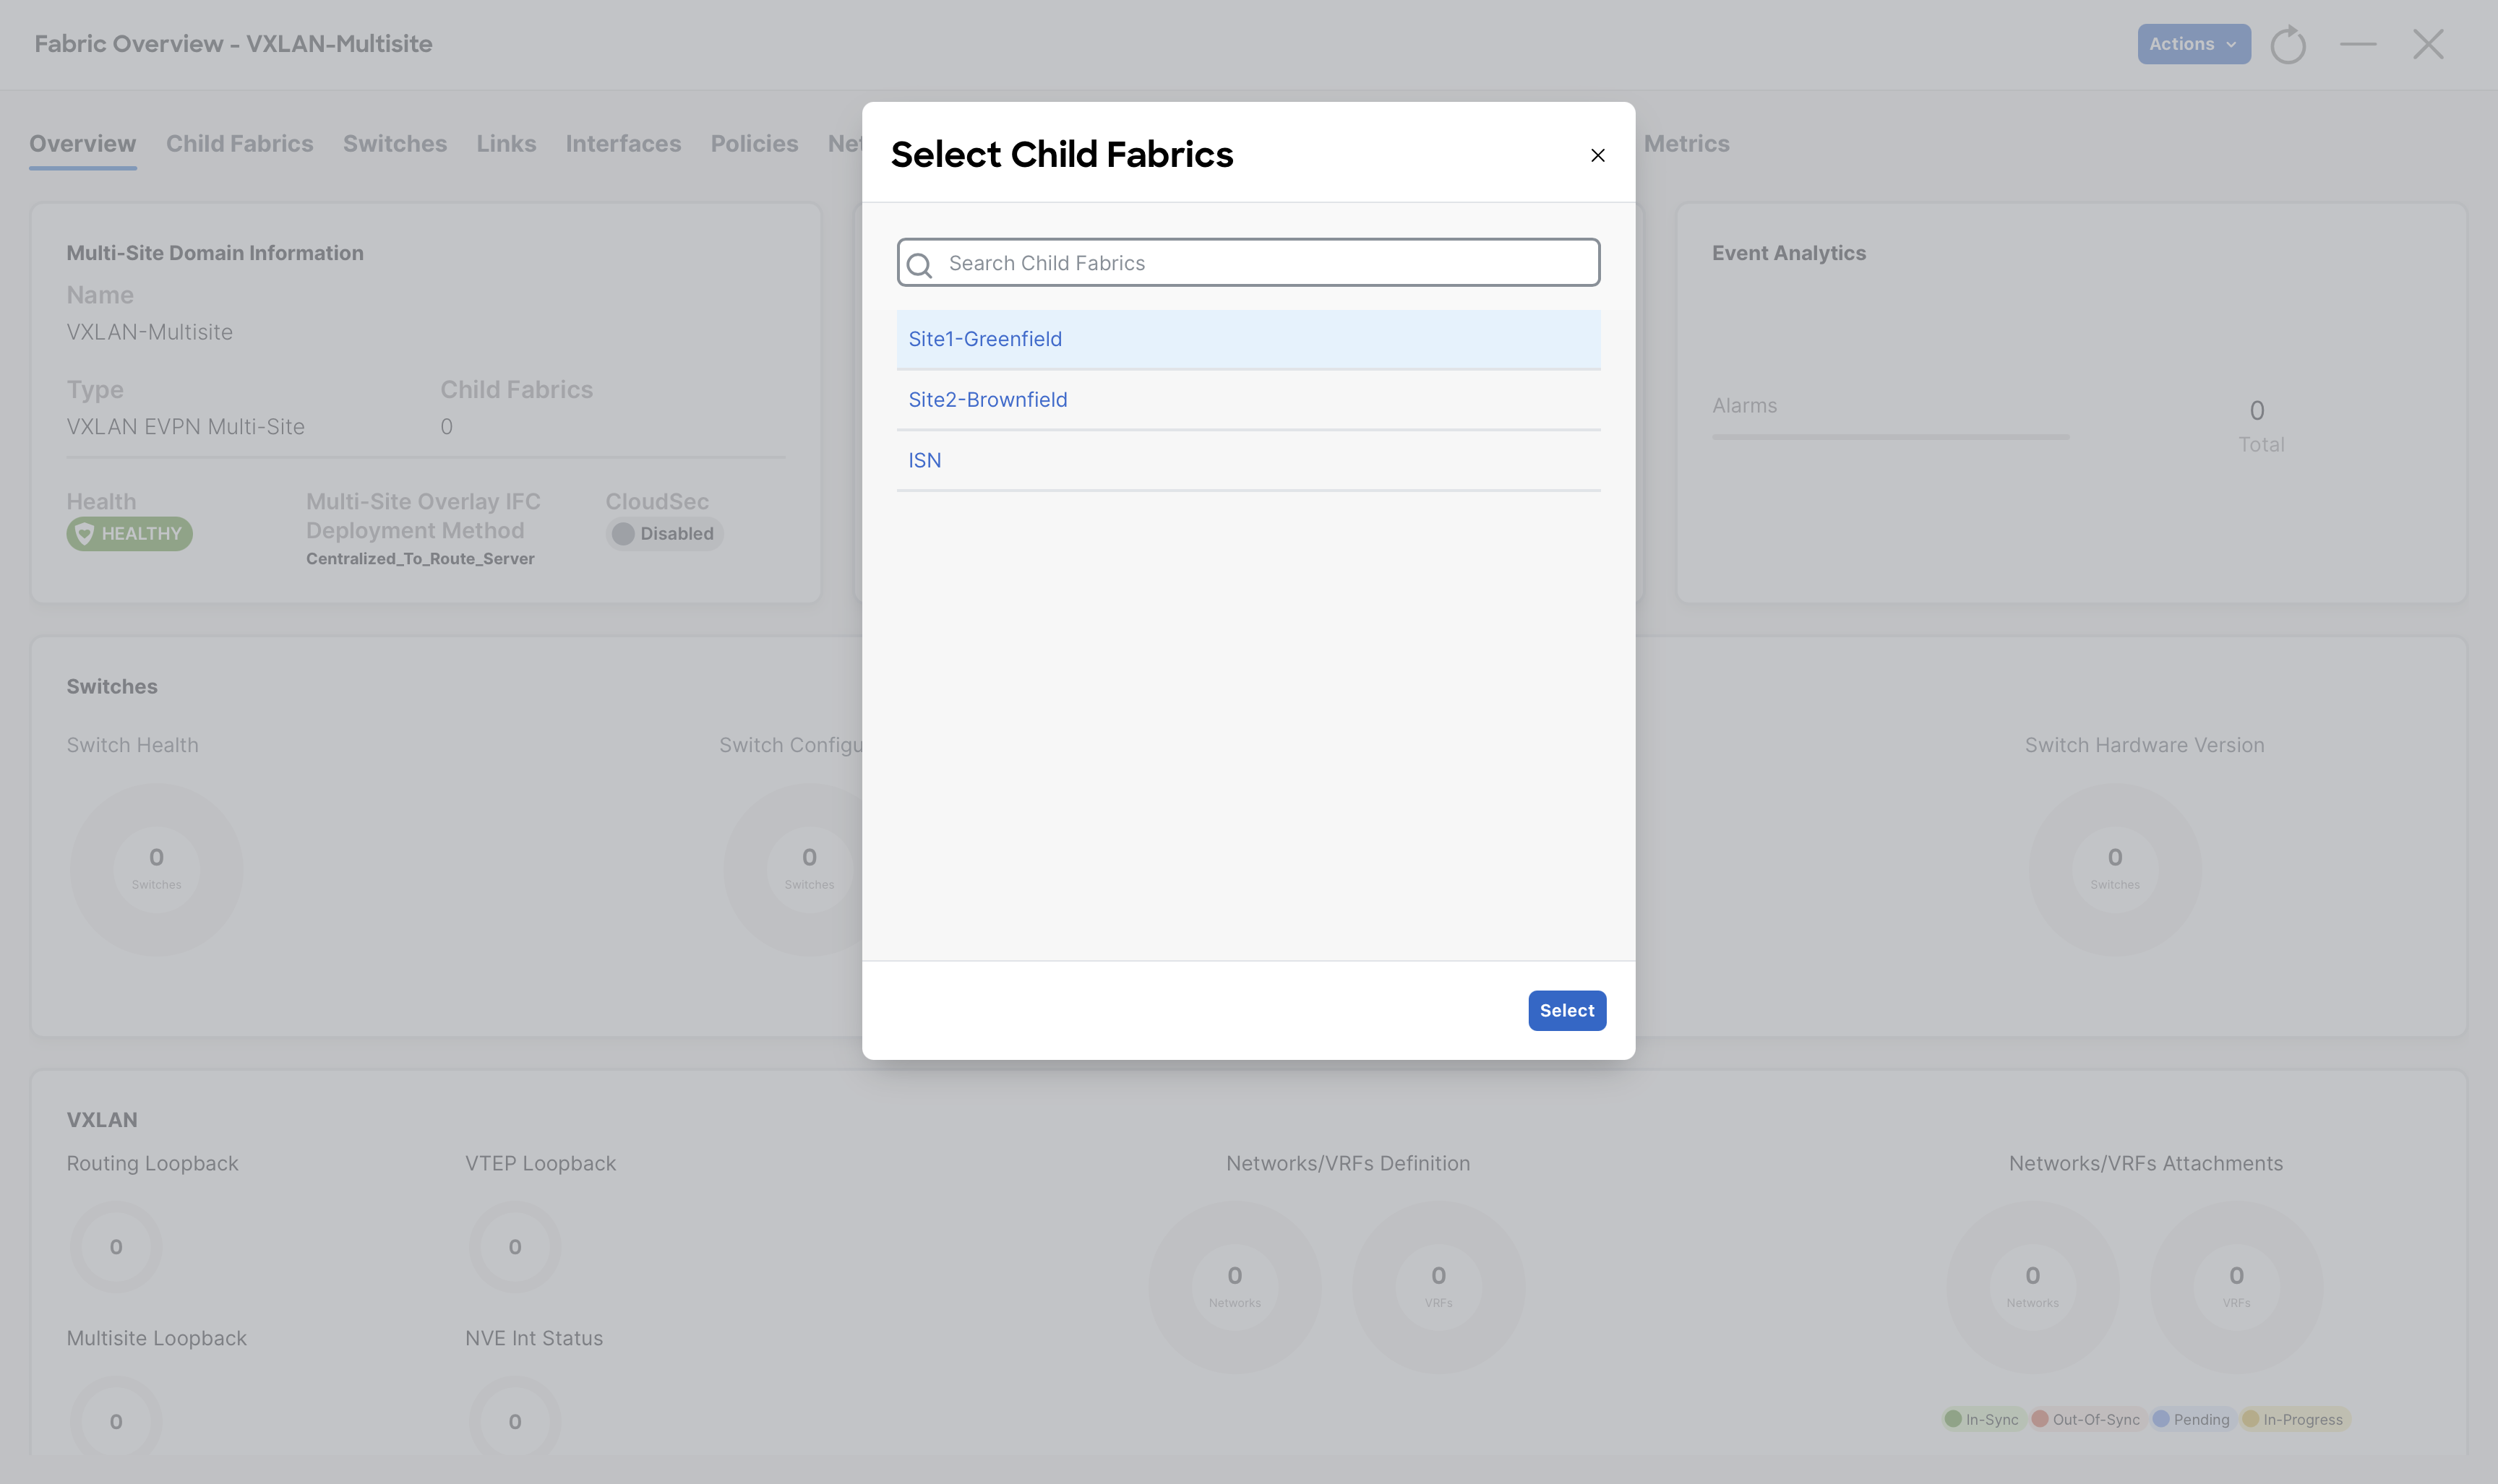
Task: Click the Alarms progress bar
Action: (1891, 437)
